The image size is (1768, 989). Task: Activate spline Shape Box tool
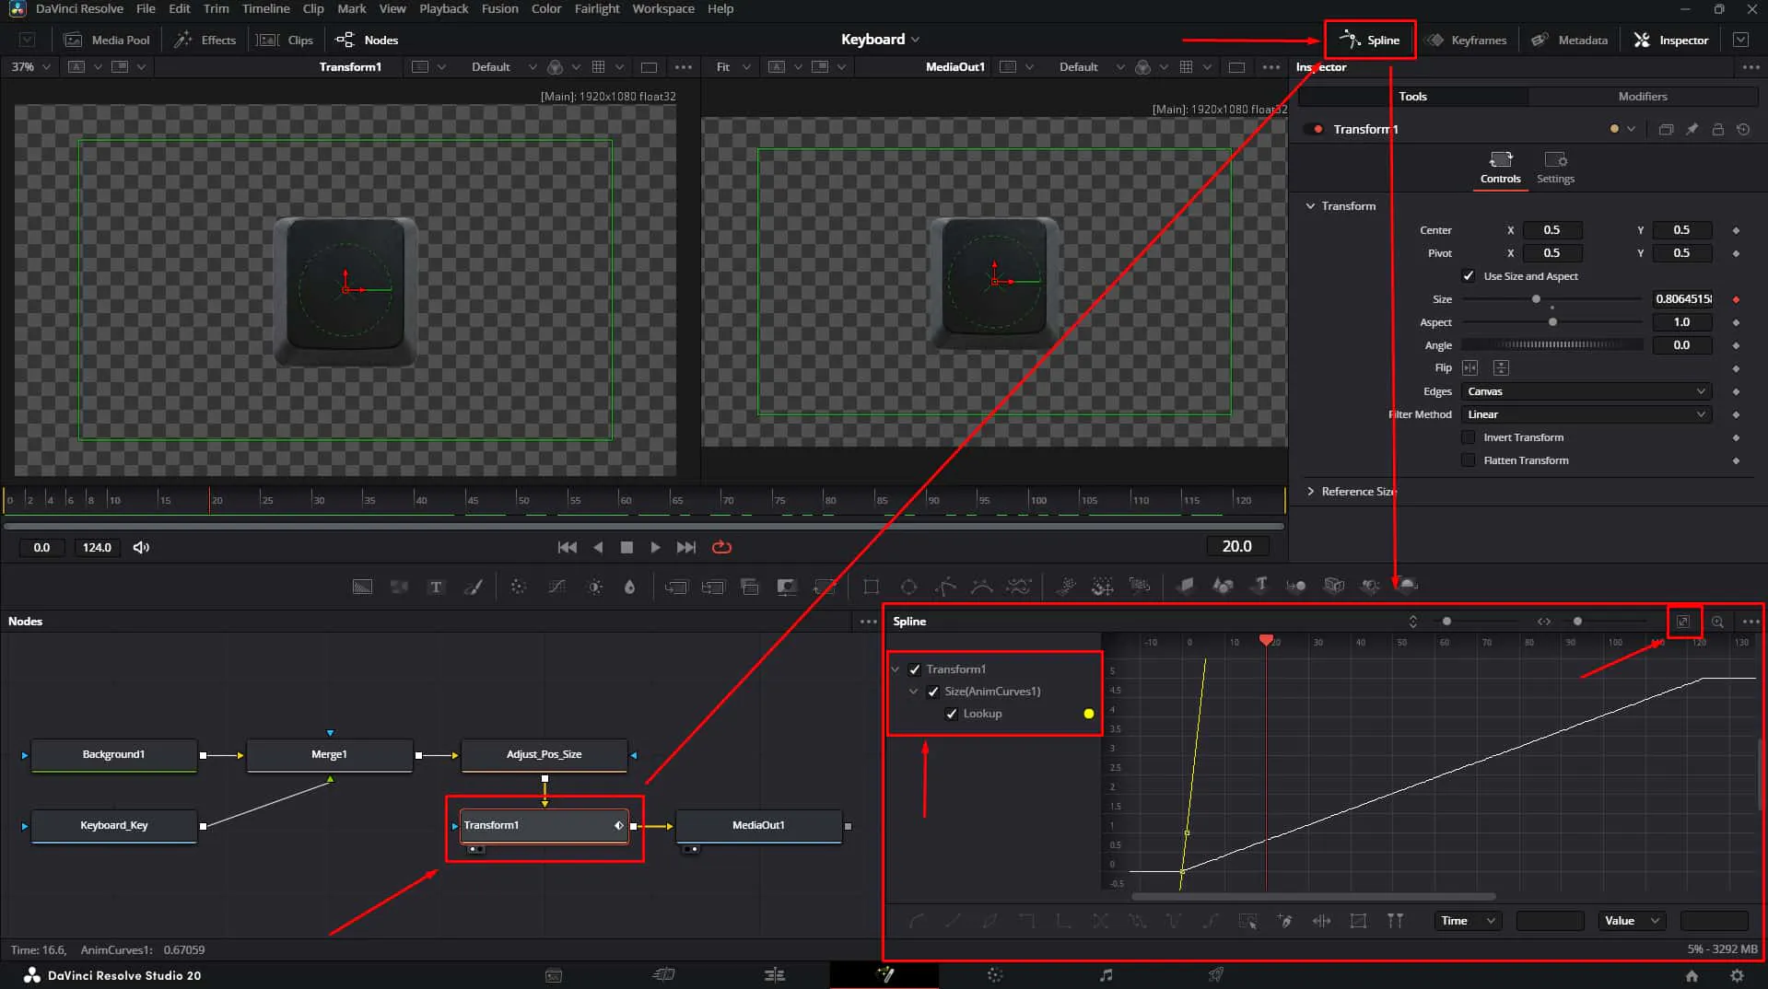click(x=1358, y=921)
